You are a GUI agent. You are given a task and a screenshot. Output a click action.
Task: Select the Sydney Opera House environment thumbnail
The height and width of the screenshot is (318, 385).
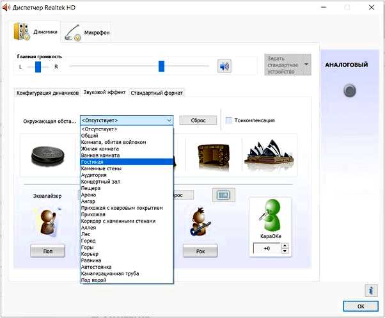point(269,154)
